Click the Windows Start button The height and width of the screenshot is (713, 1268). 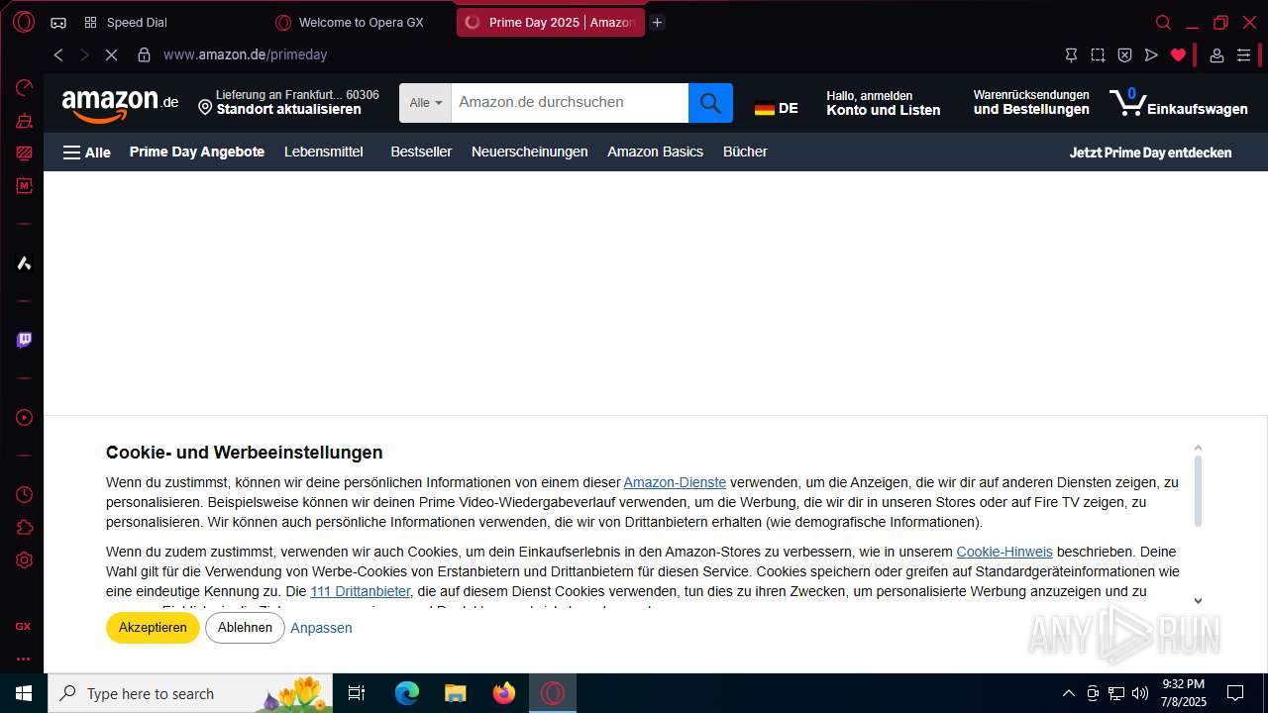point(24,693)
